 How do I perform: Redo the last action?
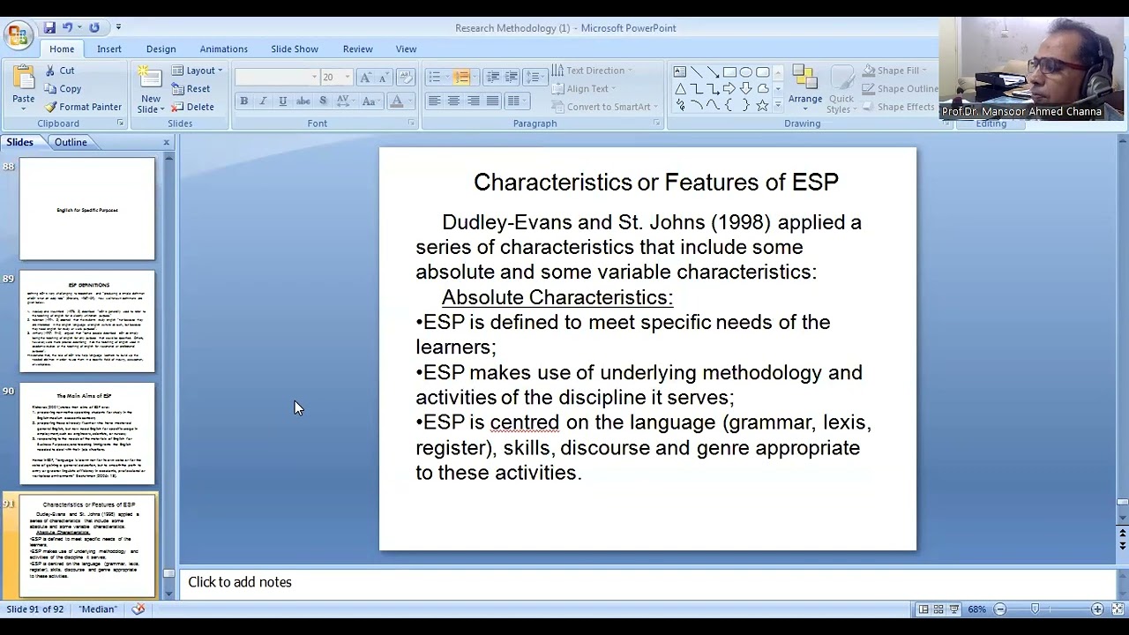coord(93,27)
